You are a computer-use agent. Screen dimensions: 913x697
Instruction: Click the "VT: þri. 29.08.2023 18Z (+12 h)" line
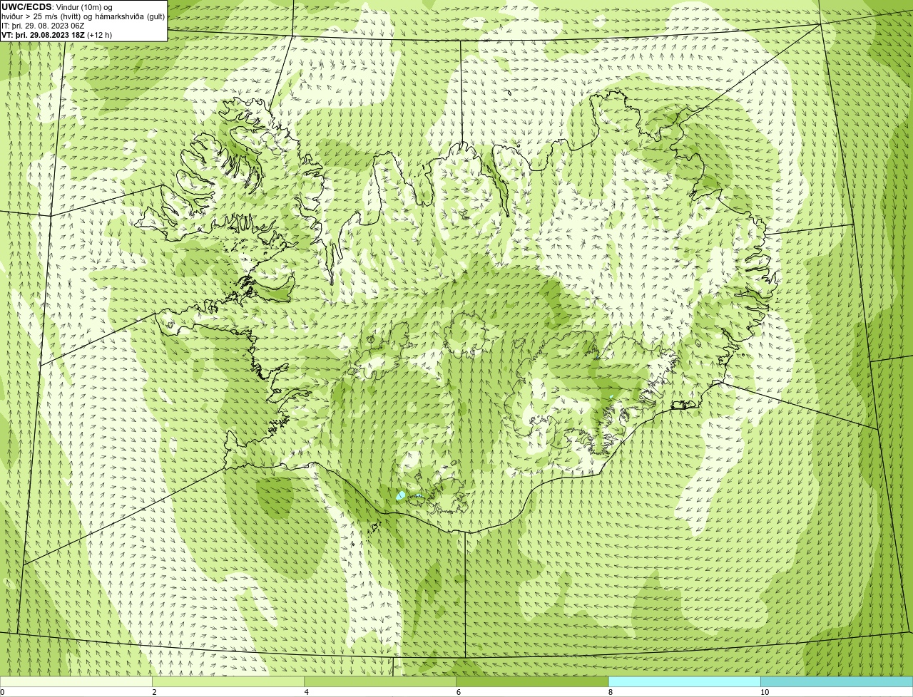point(57,35)
